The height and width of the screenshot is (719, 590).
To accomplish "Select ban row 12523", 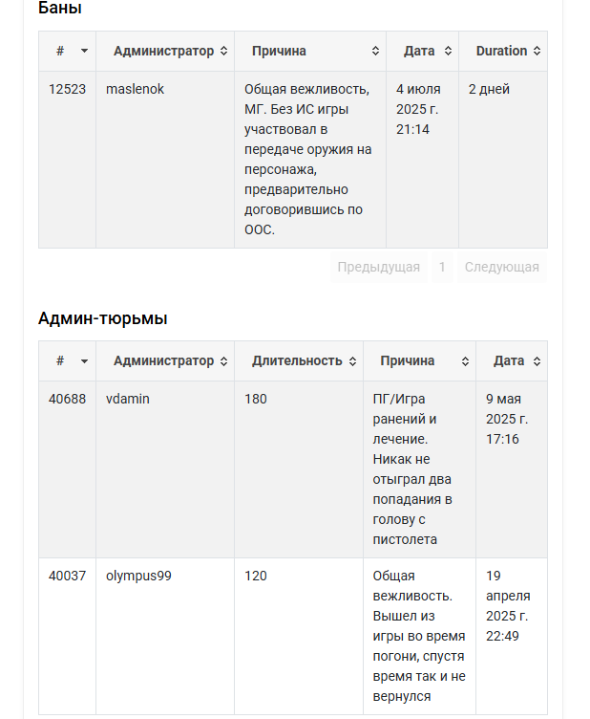I will tap(293, 160).
